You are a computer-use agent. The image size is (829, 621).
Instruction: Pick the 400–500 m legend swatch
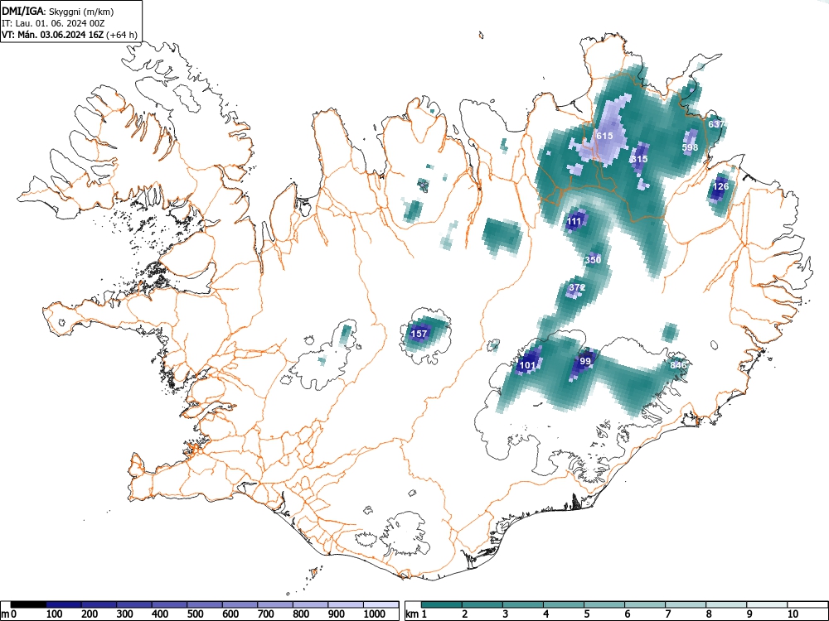click(169, 604)
